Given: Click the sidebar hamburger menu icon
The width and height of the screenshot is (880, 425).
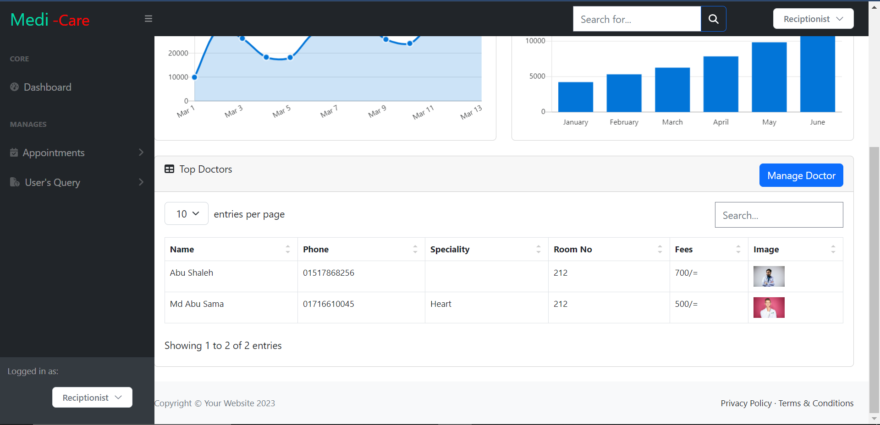Looking at the screenshot, I should click(148, 18).
